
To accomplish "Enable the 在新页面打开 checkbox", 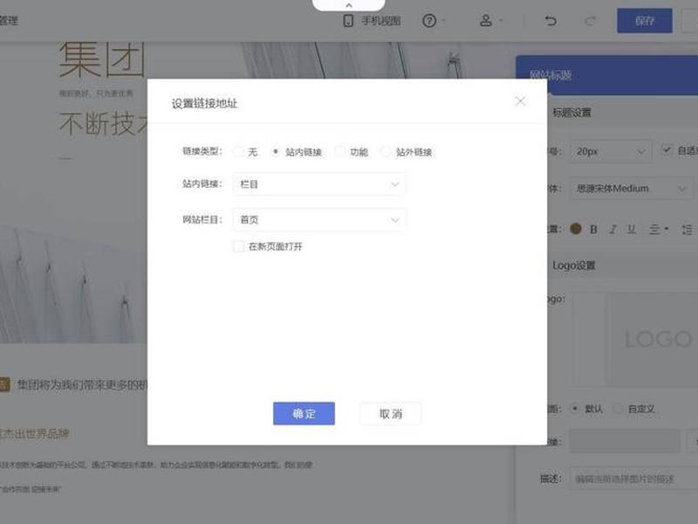I will [238, 246].
